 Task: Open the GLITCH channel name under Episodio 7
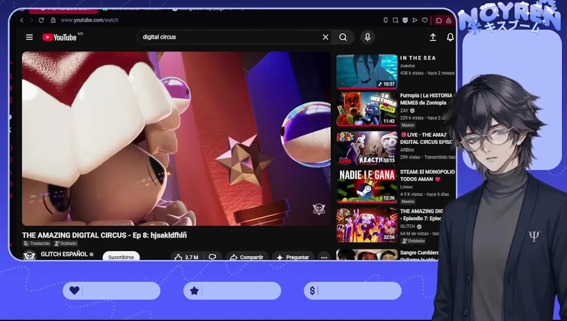coord(407,226)
